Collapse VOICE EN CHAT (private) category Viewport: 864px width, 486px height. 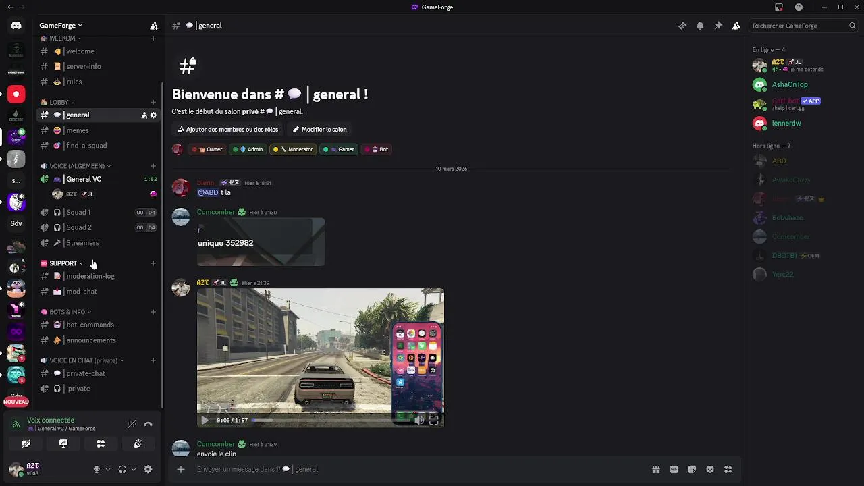pos(82,360)
